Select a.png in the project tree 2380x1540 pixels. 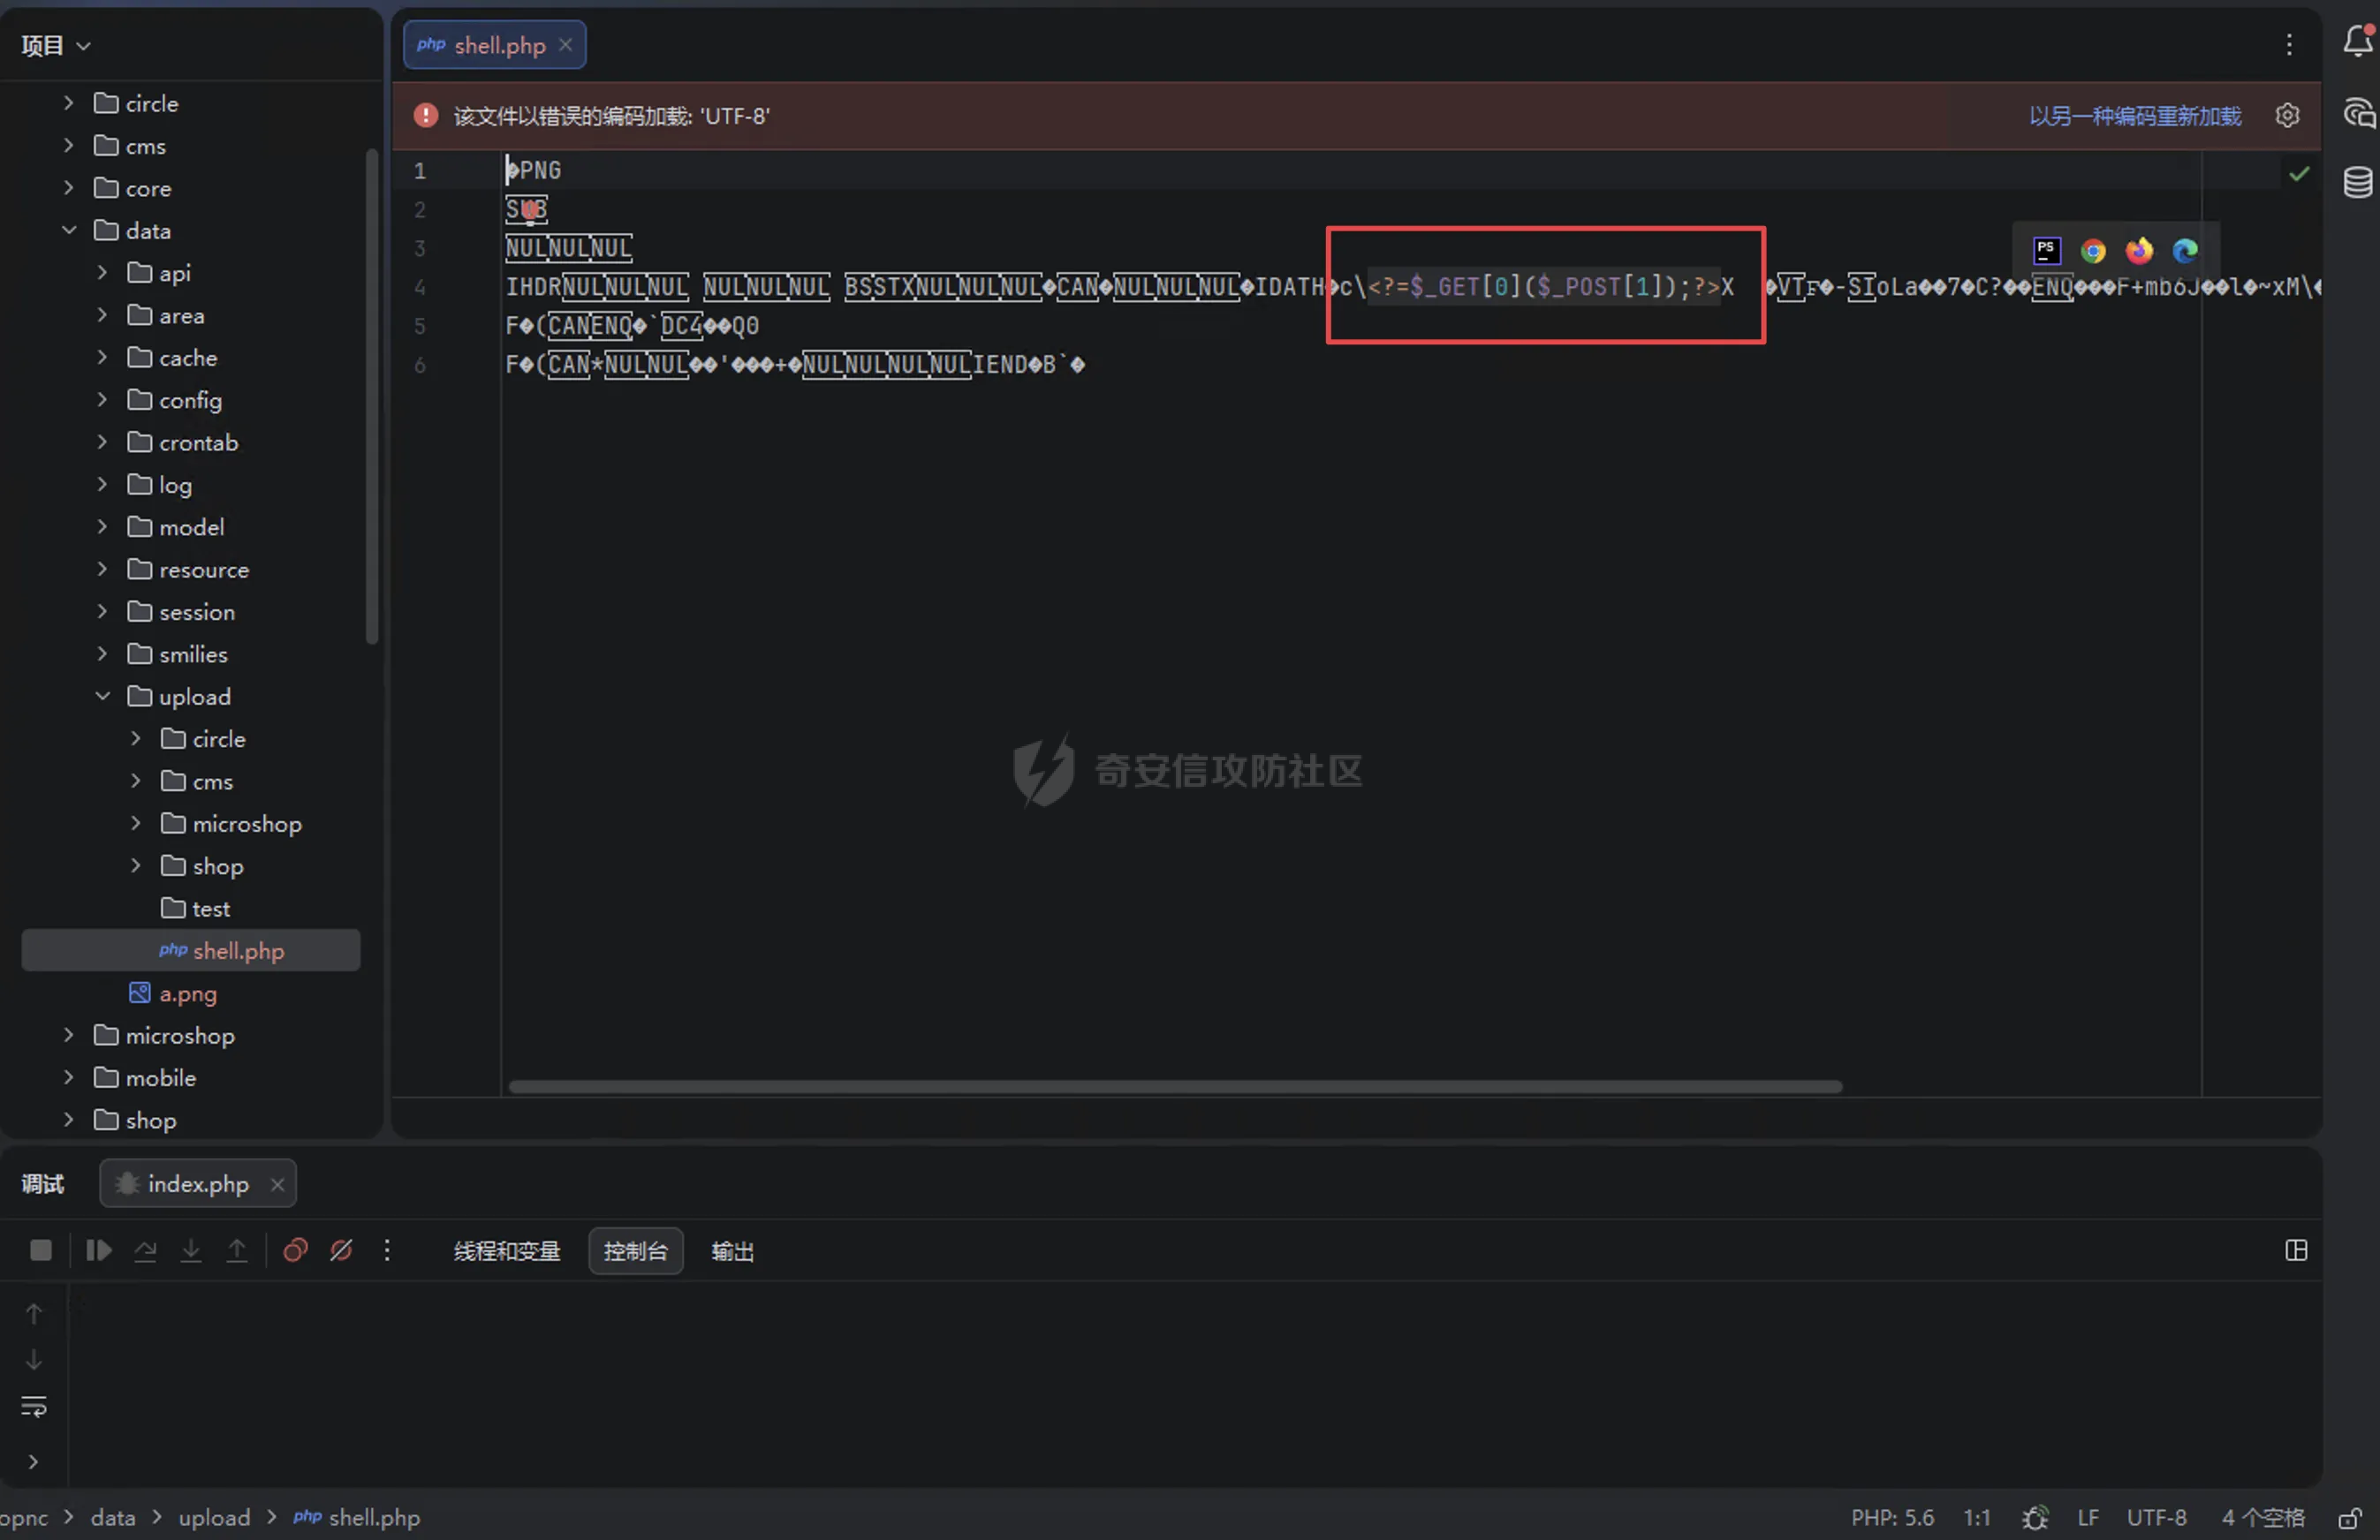(187, 993)
